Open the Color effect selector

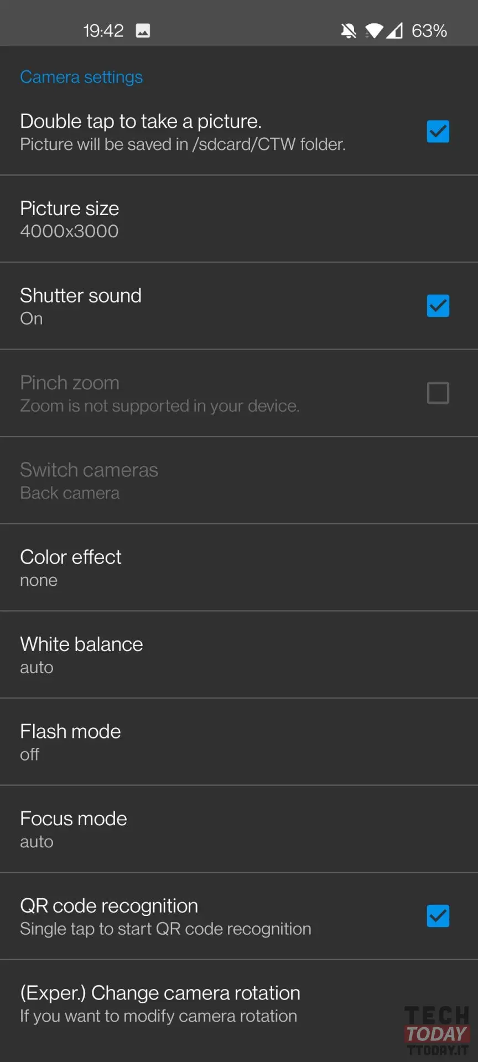click(x=239, y=568)
